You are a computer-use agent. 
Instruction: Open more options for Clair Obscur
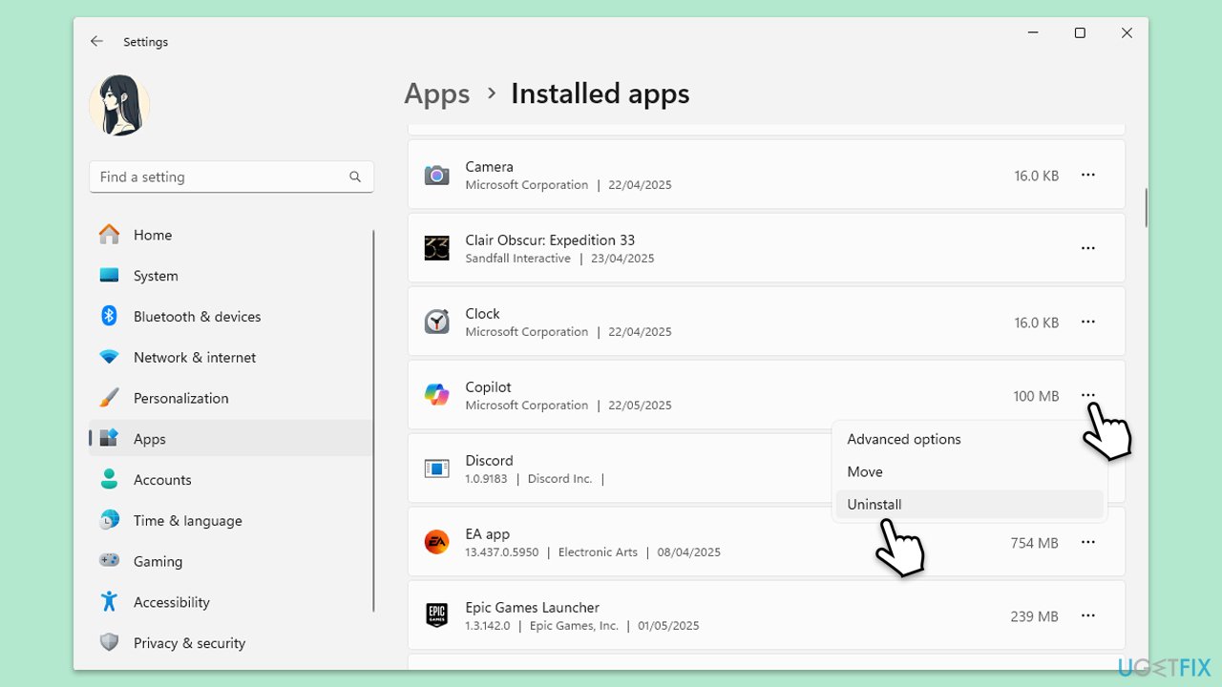(x=1088, y=248)
